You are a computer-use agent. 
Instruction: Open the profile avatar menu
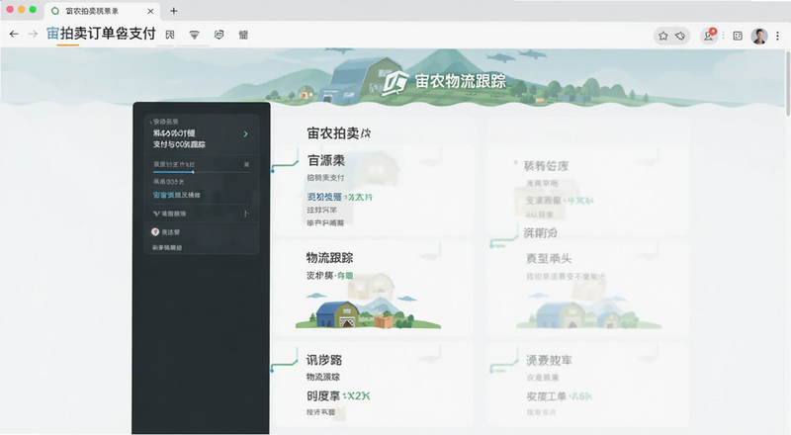click(759, 36)
